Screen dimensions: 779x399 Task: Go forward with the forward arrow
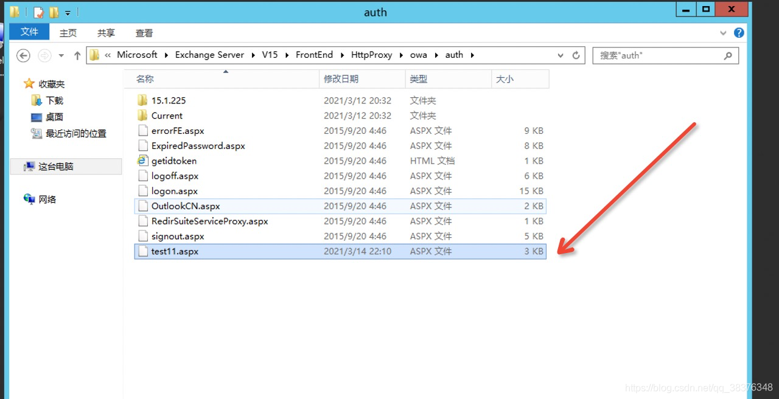[44, 55]
